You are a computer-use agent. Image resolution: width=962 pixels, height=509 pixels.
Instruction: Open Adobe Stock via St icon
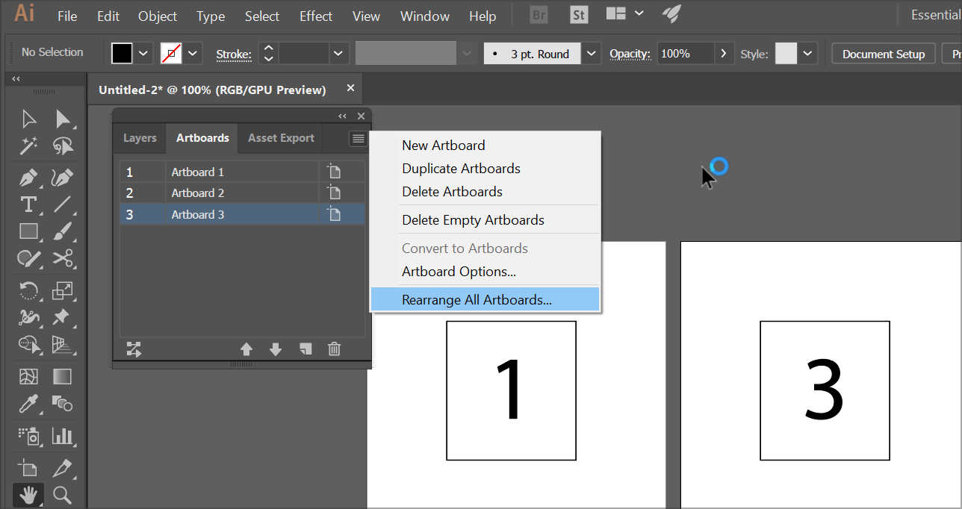click(x=578, y=15)
